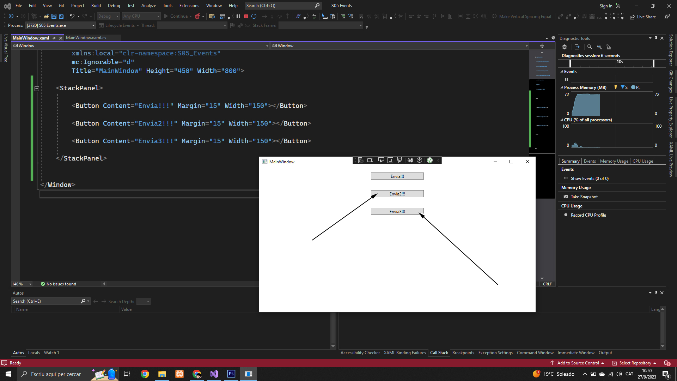
Task: Click the Hot Reload flame icon
Action: pos(197,16)
